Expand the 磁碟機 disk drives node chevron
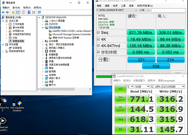Image resolution: width=188 pixels, height=135 pixels. [x=43, y=75]
